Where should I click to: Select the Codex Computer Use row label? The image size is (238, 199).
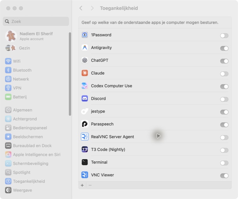[112, 86]
